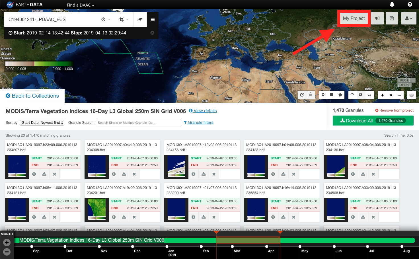Download granule h08v04

pyautogui.click(x=363, y=174)
